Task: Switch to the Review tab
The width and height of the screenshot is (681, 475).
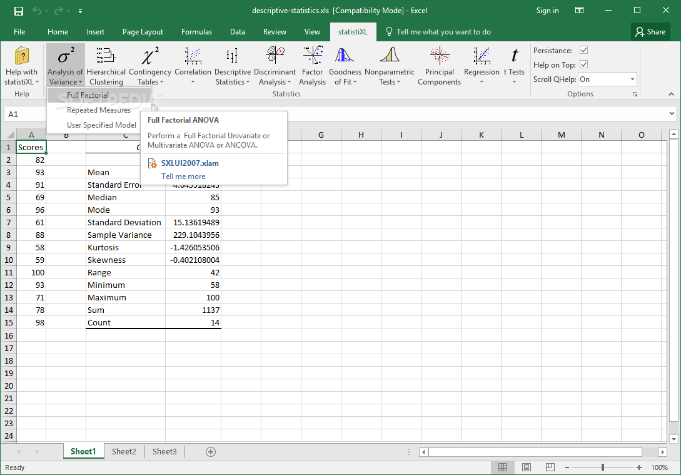Action: [275, 32]
